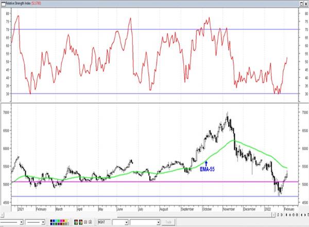Click the 7000 value on the left price axis
This screenshot has height=227, width=309.
(6, 112)
